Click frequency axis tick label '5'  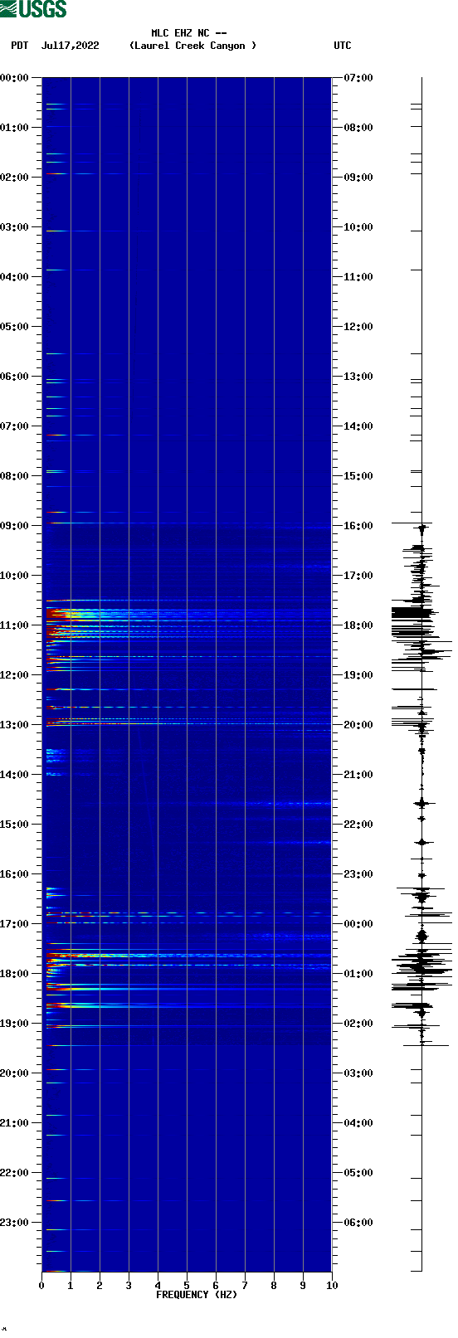(x=187, y=1286)
